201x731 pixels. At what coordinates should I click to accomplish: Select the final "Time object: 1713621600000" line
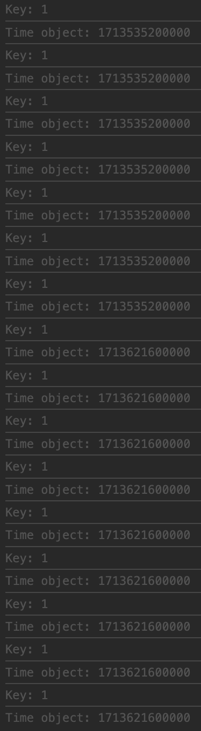click(98, 718)
